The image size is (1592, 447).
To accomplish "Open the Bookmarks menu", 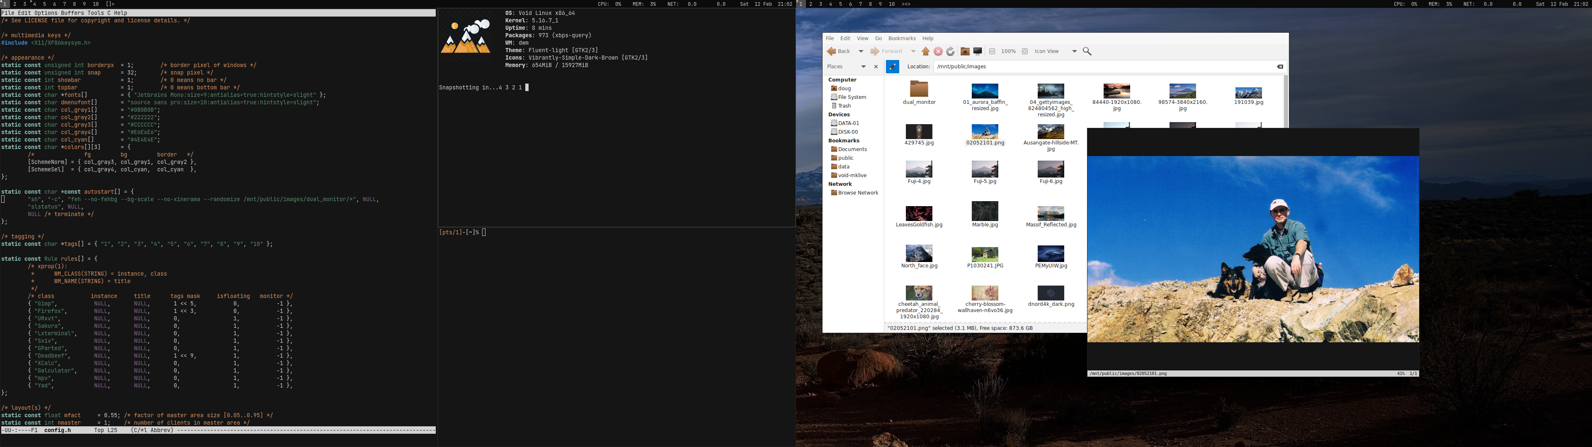I will tap(902, 38).
